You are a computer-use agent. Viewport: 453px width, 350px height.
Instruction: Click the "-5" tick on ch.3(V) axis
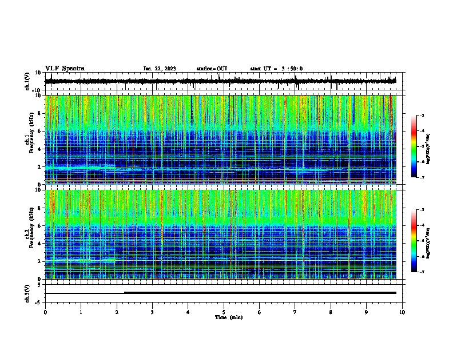[x=38, y=303]
